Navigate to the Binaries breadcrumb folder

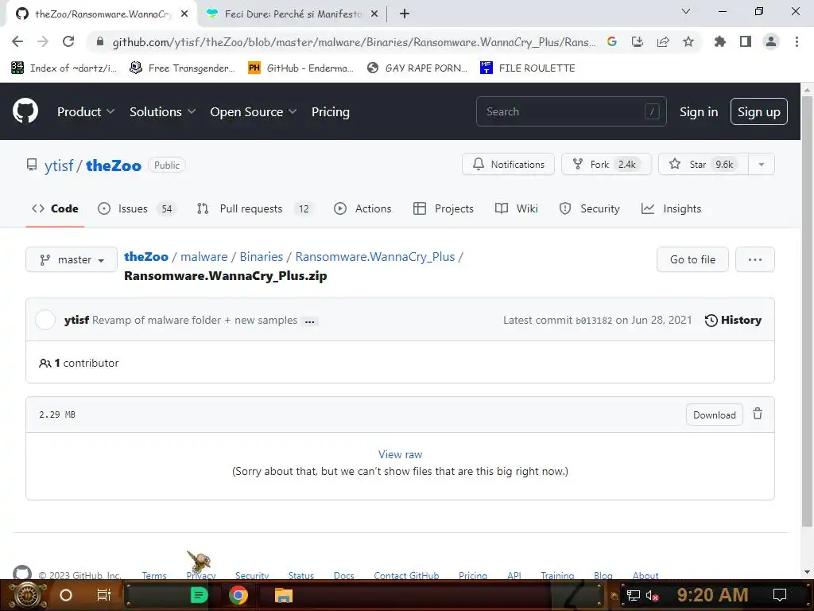[261, 257]
